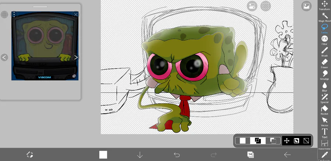This screenshot has width=331, height=161.
Task: Tap the dotted circle icon above canvas
Action: click(266, 6)
